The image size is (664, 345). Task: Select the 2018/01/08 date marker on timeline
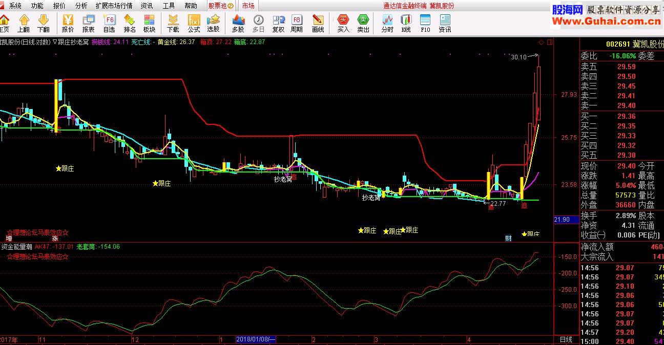[256, 340]
